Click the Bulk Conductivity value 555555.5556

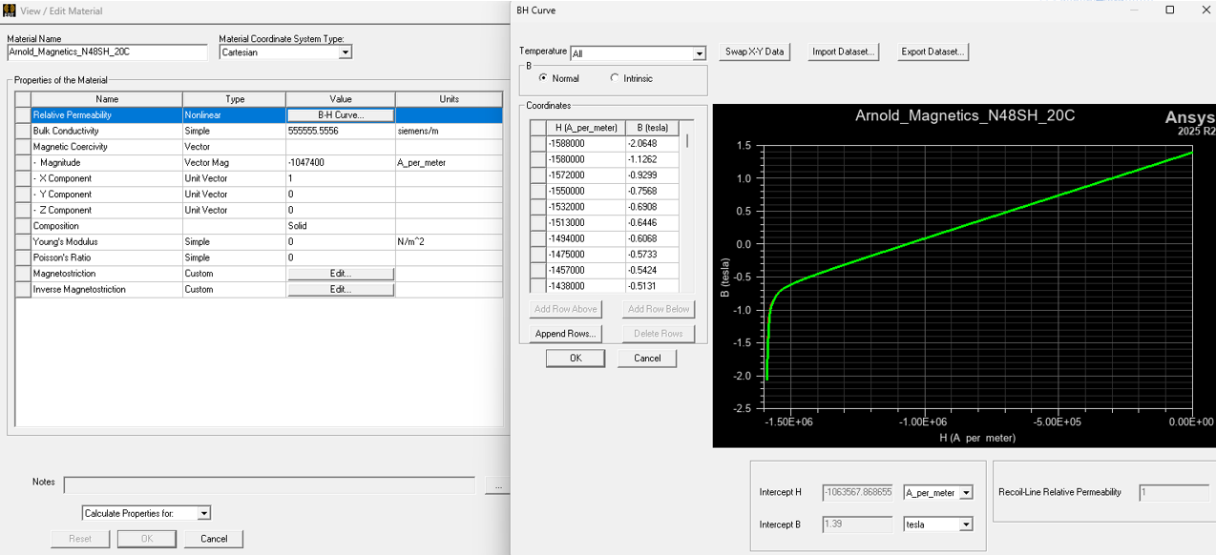click(x=341, y=131)
